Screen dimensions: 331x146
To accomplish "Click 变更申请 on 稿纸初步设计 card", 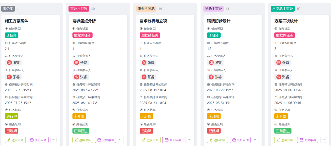I will pos(240,140).
